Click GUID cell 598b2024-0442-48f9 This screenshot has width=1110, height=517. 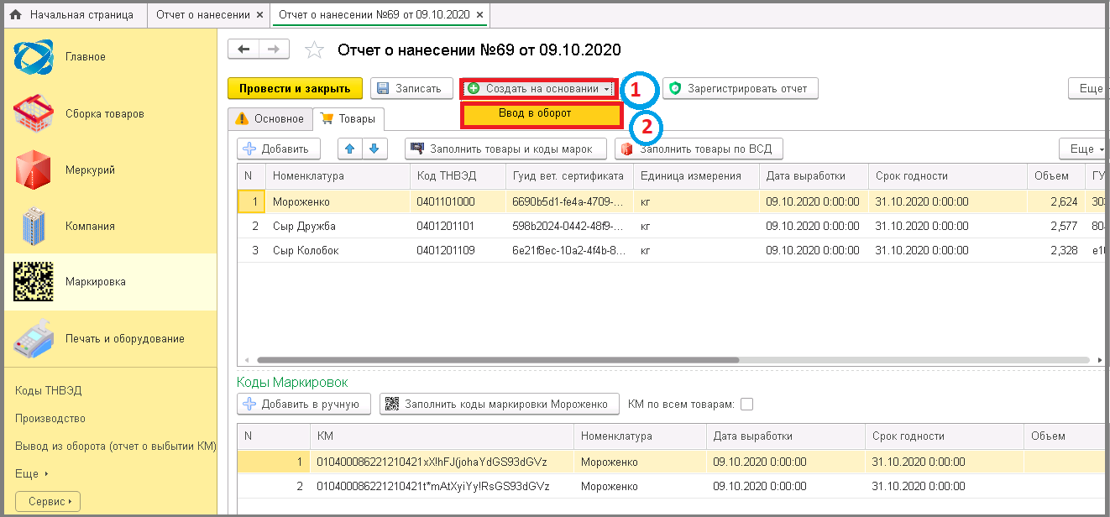pos(568,226)
